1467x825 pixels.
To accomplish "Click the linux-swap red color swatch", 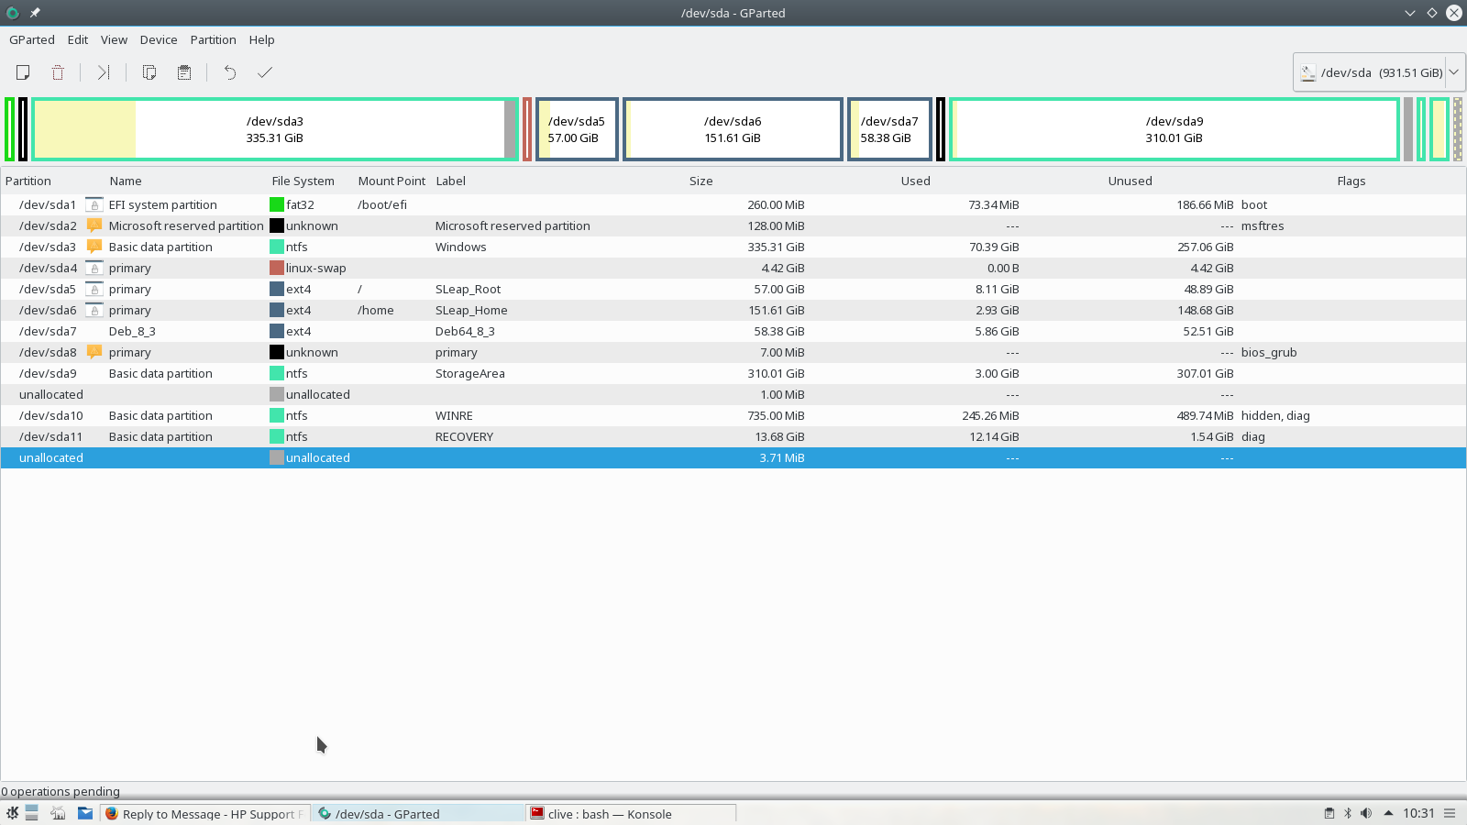I will [x=276, y=268].
